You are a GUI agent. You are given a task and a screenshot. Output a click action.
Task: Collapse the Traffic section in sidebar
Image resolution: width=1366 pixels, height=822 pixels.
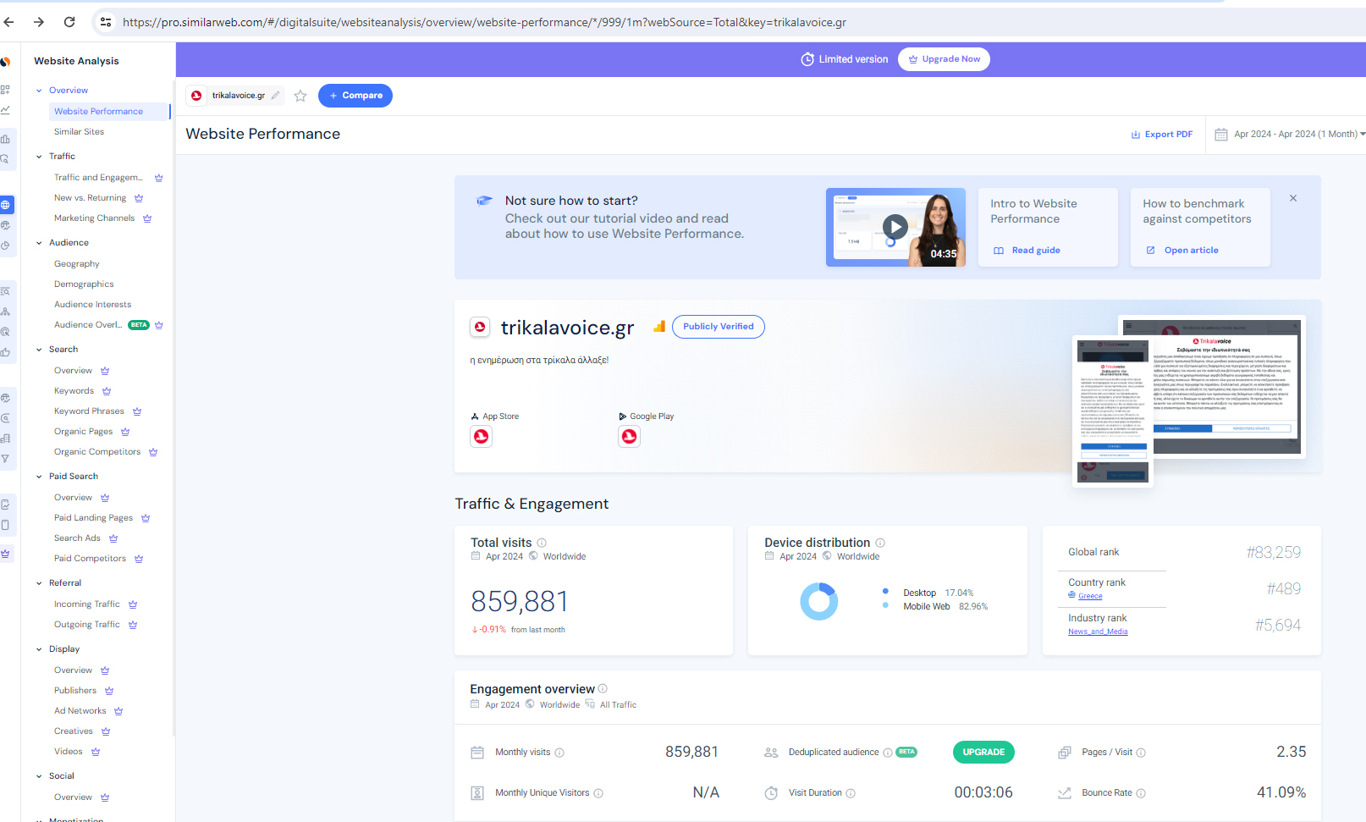coord(39,157)
